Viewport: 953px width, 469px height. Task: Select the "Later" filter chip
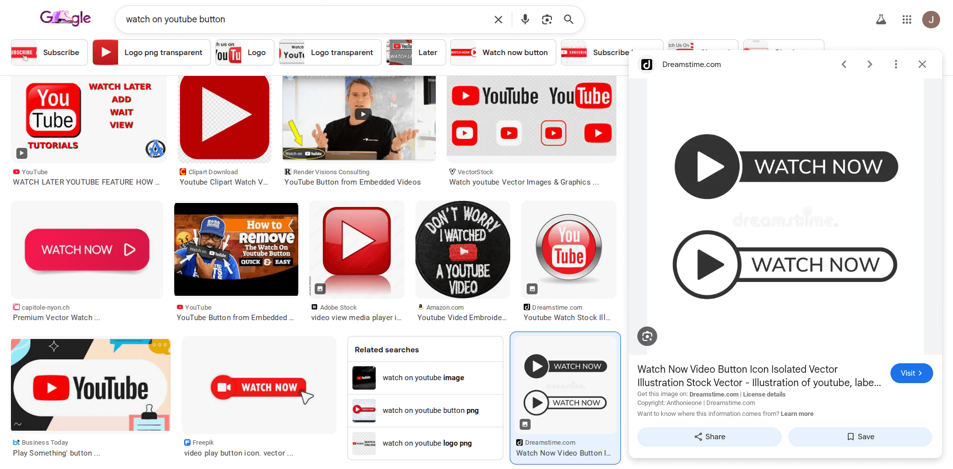416,53
